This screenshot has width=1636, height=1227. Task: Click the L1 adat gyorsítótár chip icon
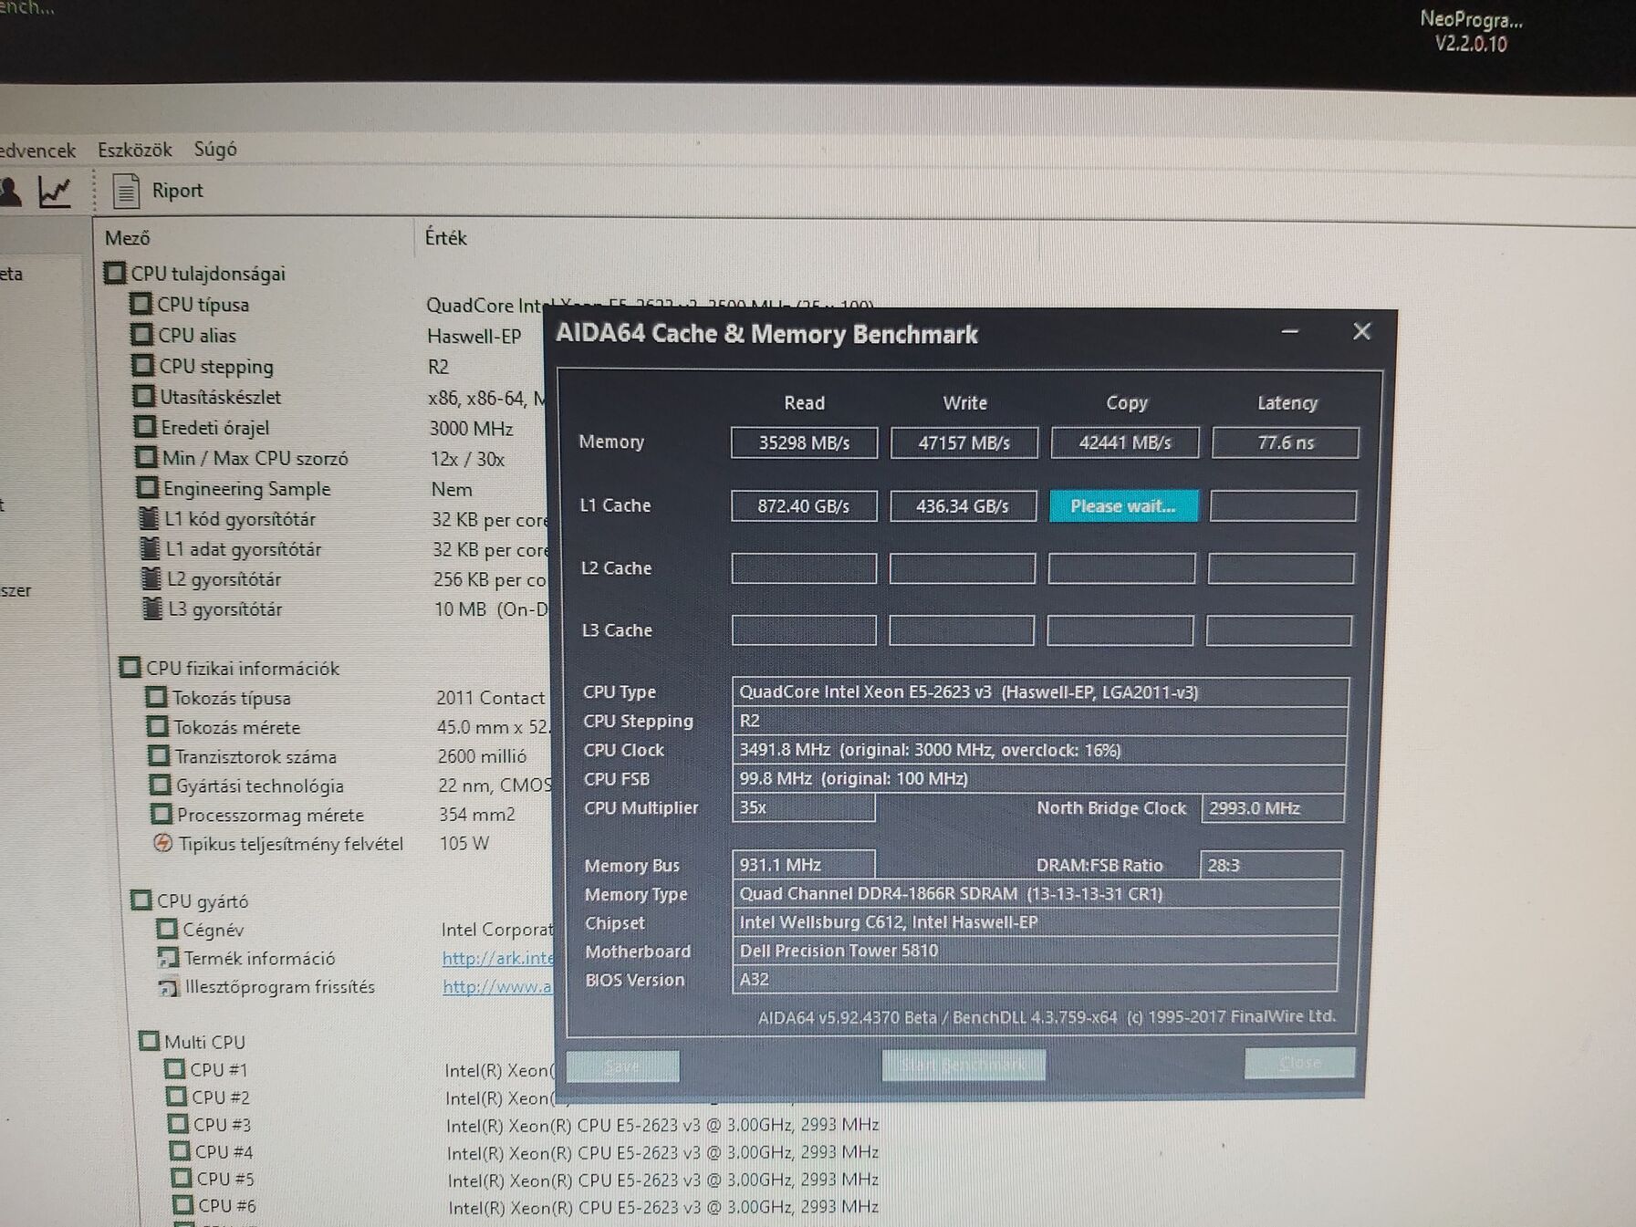tap(151, 548)
